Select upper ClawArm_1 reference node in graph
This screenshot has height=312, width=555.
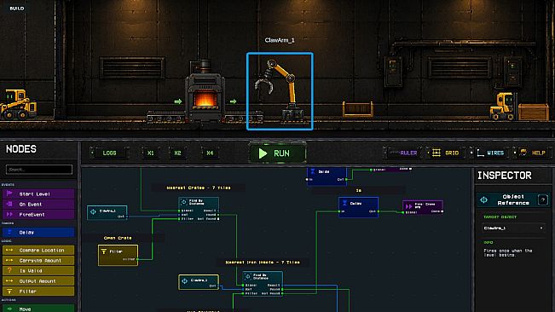107,212
